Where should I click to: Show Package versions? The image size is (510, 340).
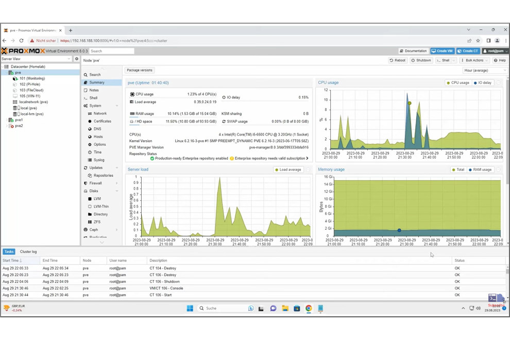pyautogui.click(x=140, y=70)
